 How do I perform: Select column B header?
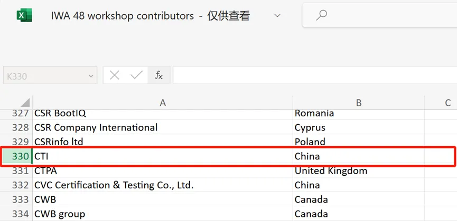point(359,103)
